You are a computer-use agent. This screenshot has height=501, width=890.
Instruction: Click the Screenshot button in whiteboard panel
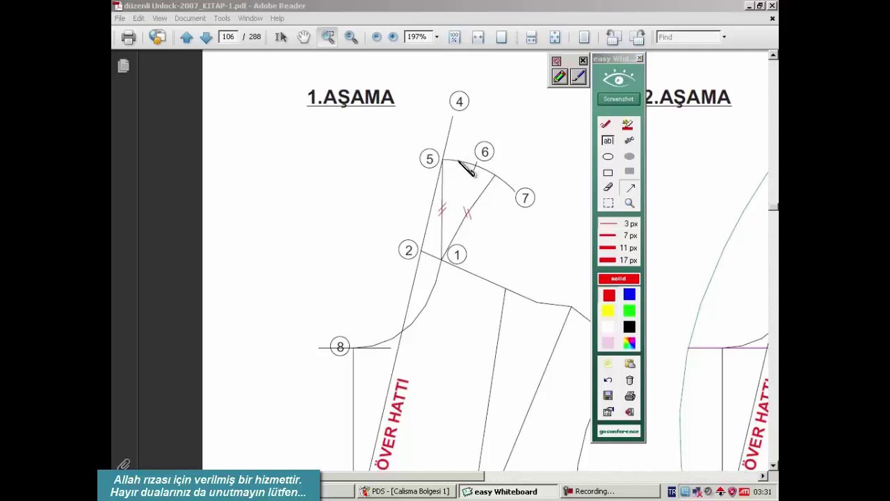coord(618,99)
